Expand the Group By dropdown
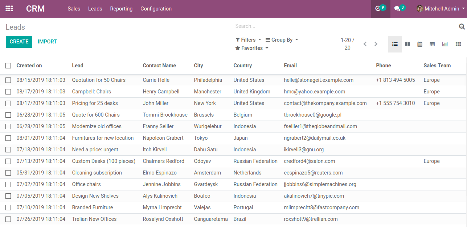467x227 pixels. [x=282, y=40]
